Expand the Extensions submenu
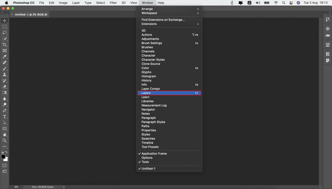 [169, 24]
